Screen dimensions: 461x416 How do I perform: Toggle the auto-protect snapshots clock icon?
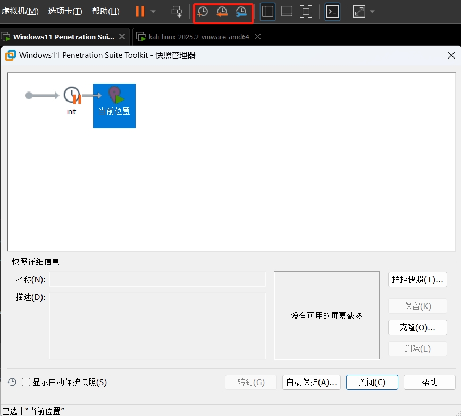pyautogui.click(x=11, y=382)
